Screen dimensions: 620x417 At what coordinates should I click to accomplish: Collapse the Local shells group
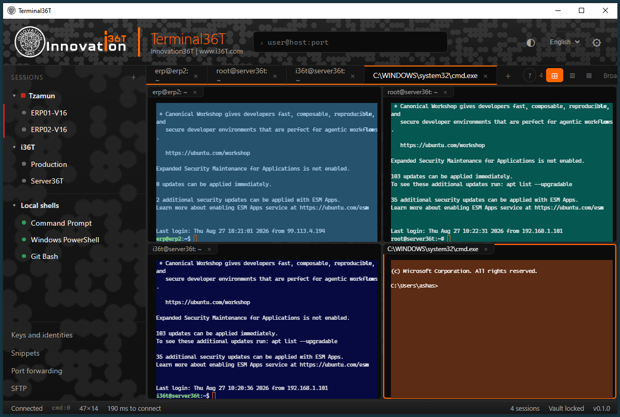click(14, 206)
